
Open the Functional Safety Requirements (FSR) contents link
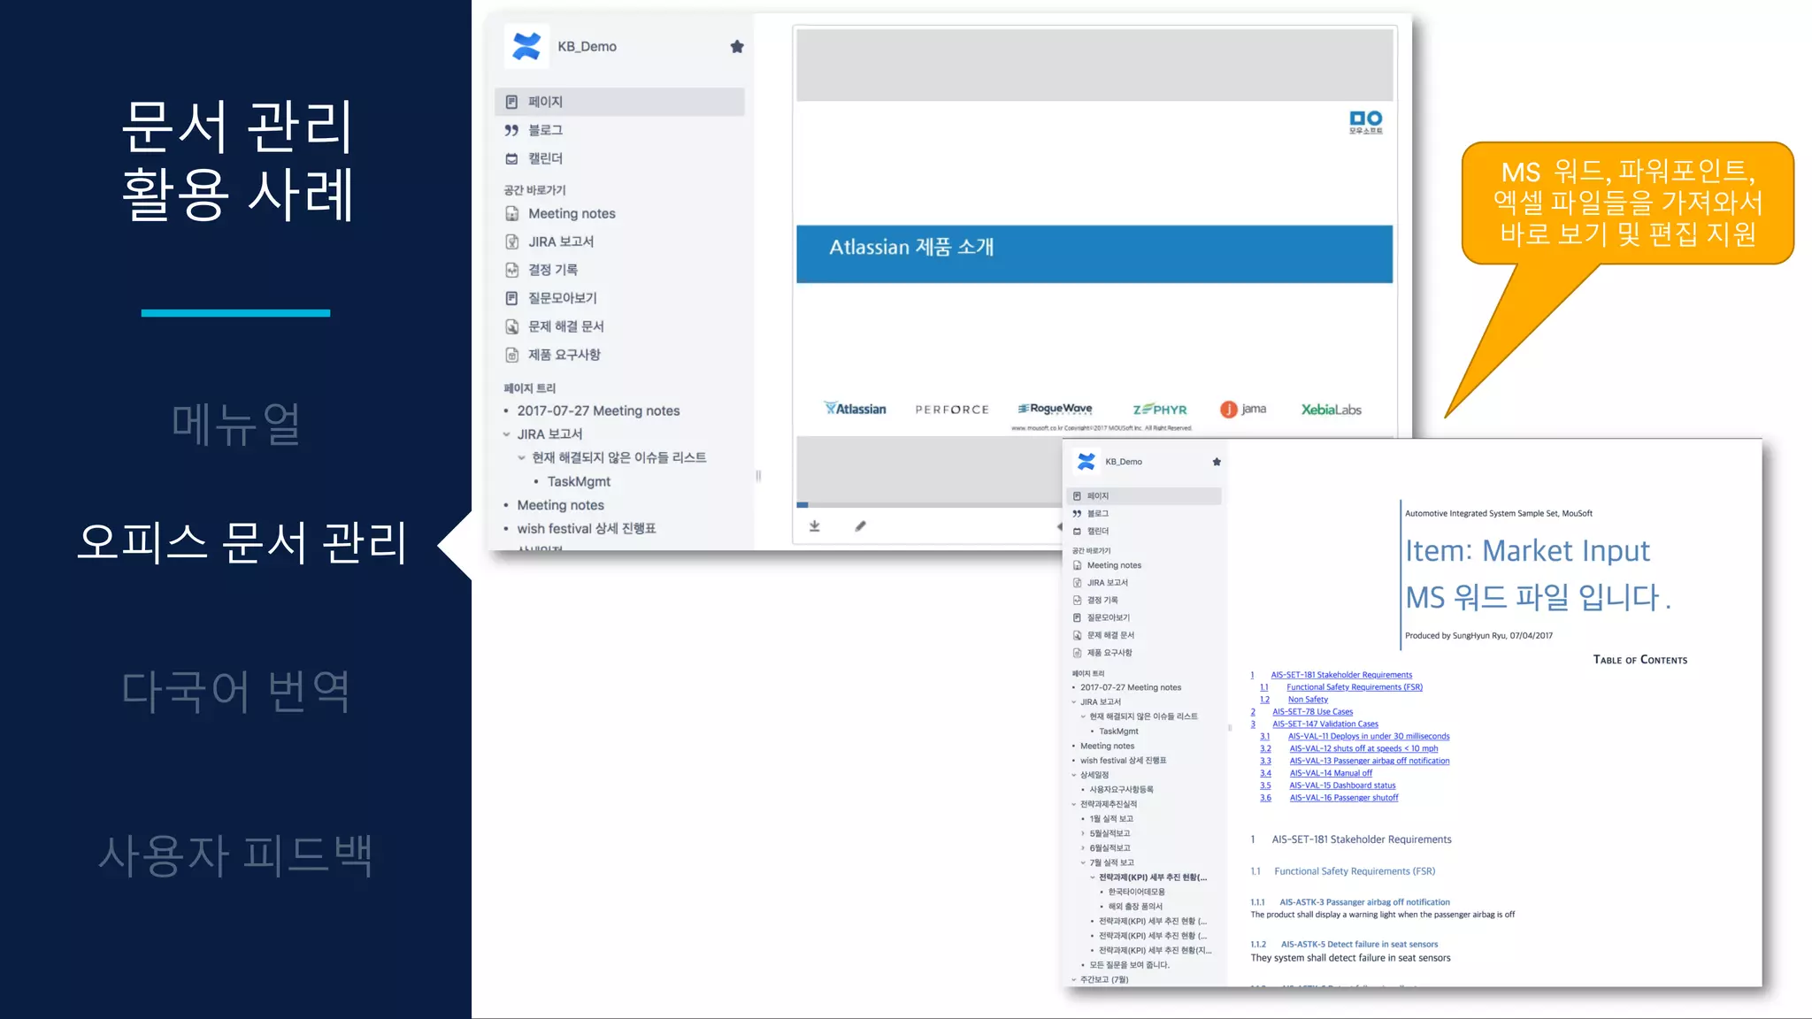coord(1354,687)
